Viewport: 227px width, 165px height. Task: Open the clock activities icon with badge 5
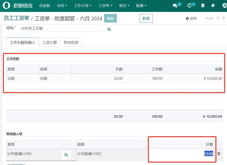tap(190, 6)
